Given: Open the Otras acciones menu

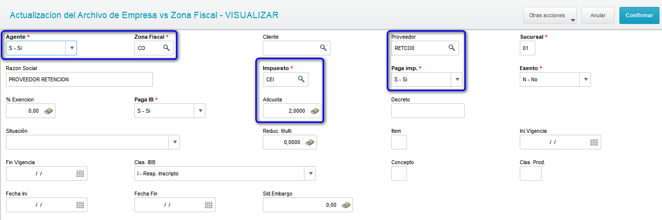Looking at the screenshot, I should click(550, 16).
